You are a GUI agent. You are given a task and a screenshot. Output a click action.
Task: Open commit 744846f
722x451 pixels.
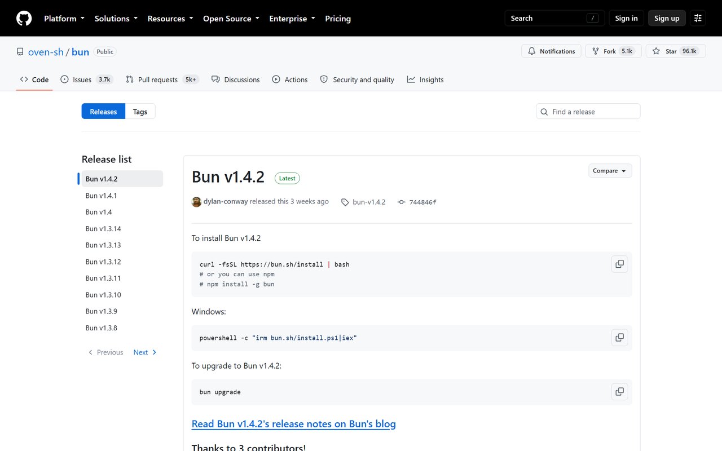[x=422, y=202]
